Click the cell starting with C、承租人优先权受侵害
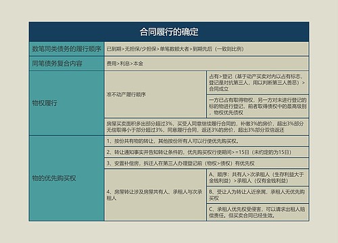Image resolution: width=338 pixels, height=243 pixels. point(258,213)
